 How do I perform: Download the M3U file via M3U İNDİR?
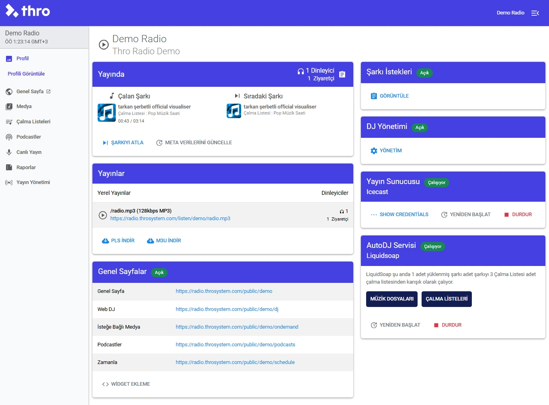164,241
